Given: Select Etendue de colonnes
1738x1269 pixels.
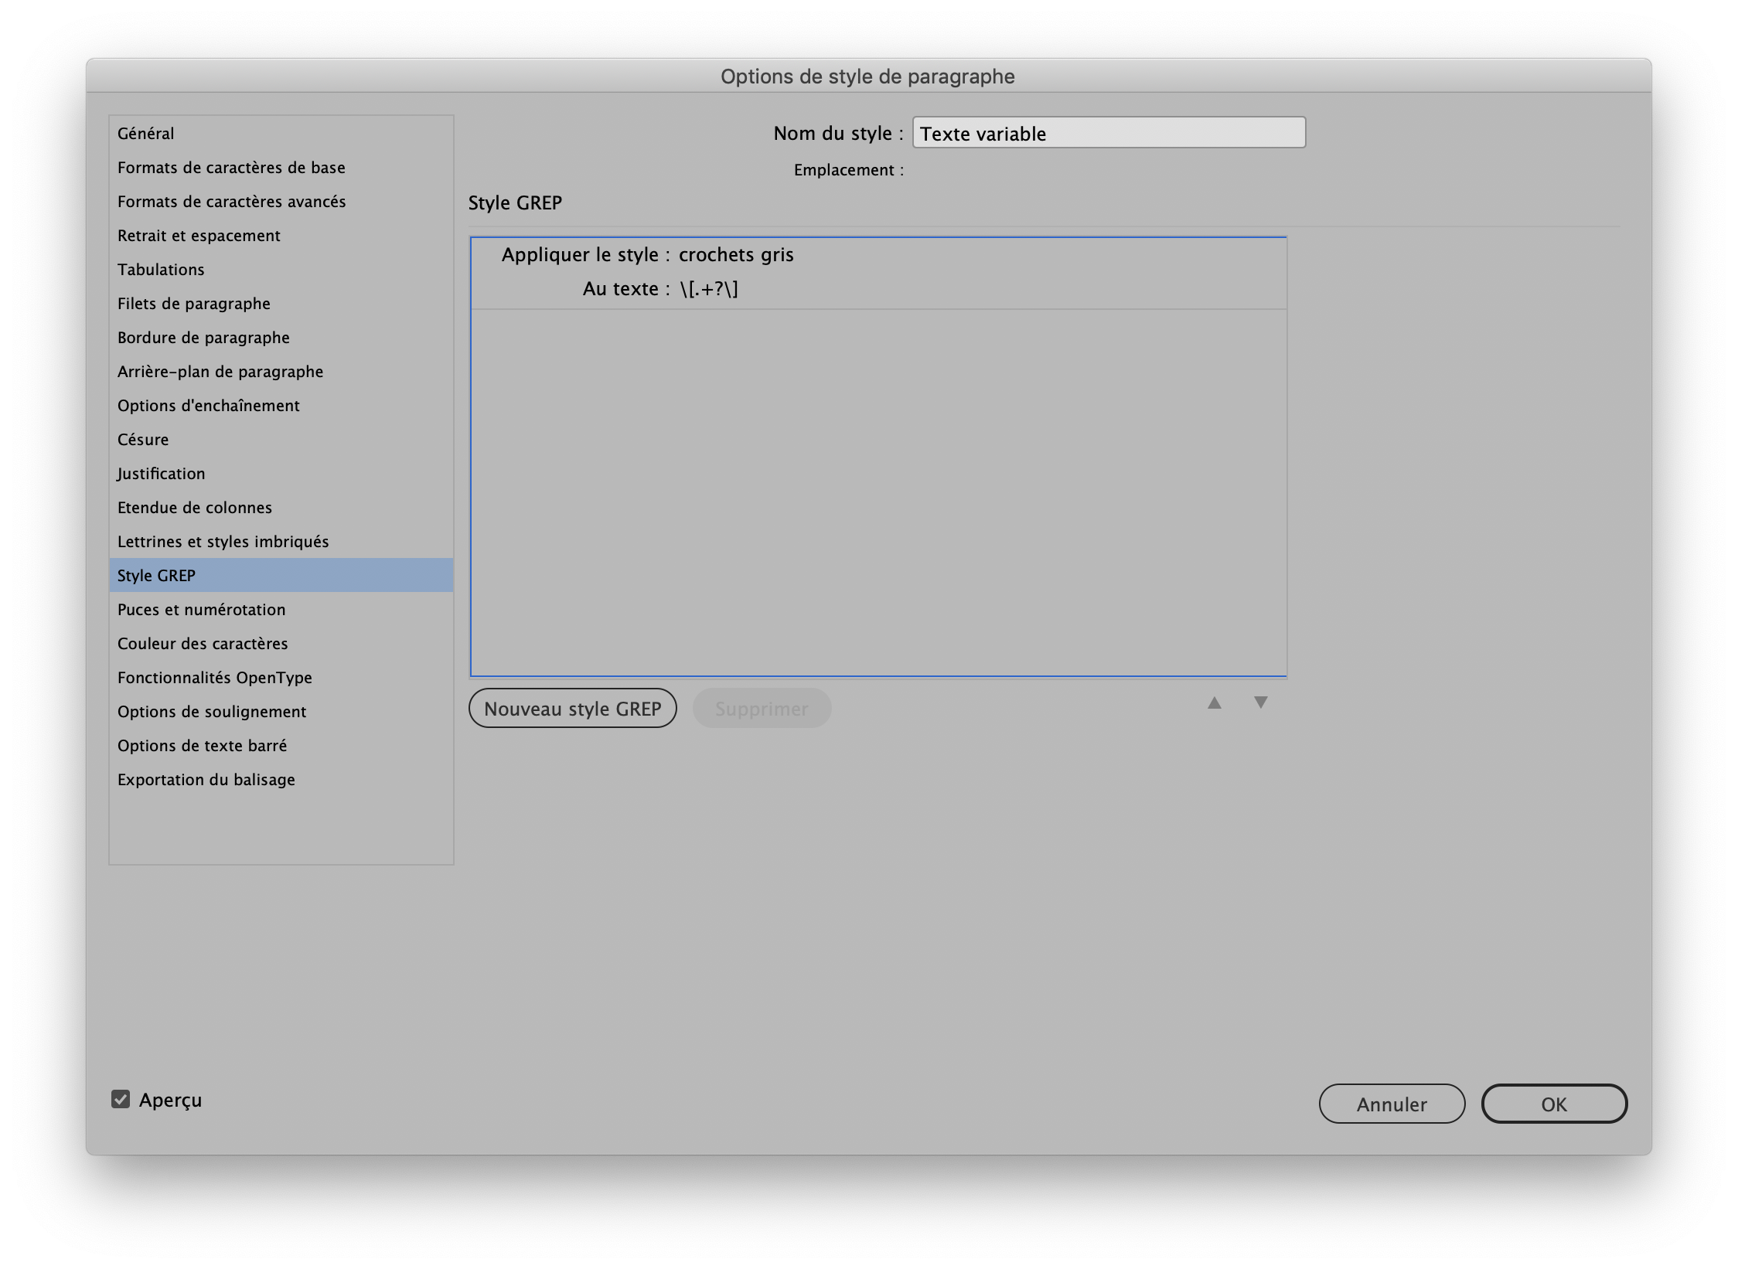Looking at the screenshot, I should [x=281, y=507].
